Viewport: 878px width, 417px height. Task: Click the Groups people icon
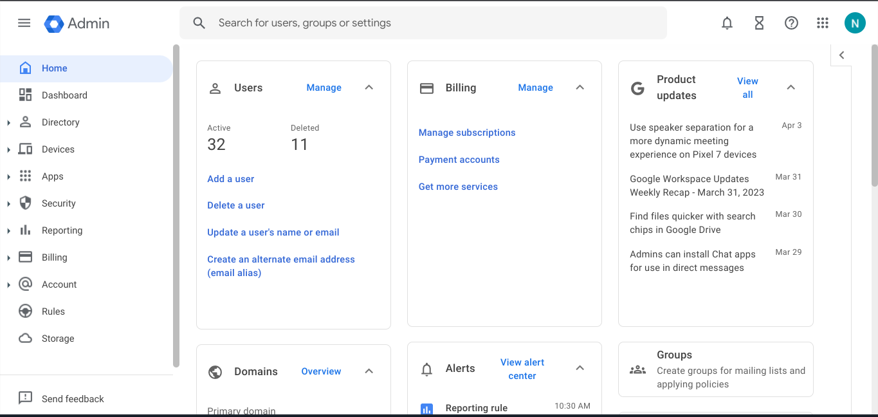point(637,369)
